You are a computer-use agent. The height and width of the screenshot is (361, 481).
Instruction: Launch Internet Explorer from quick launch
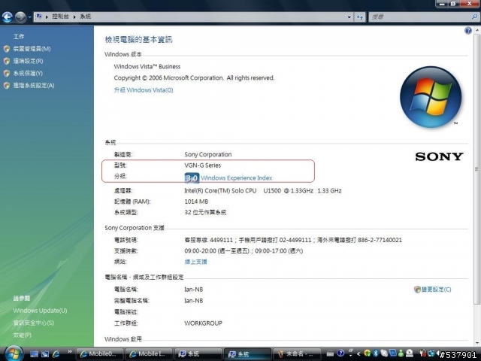click(x=56, y=354)
